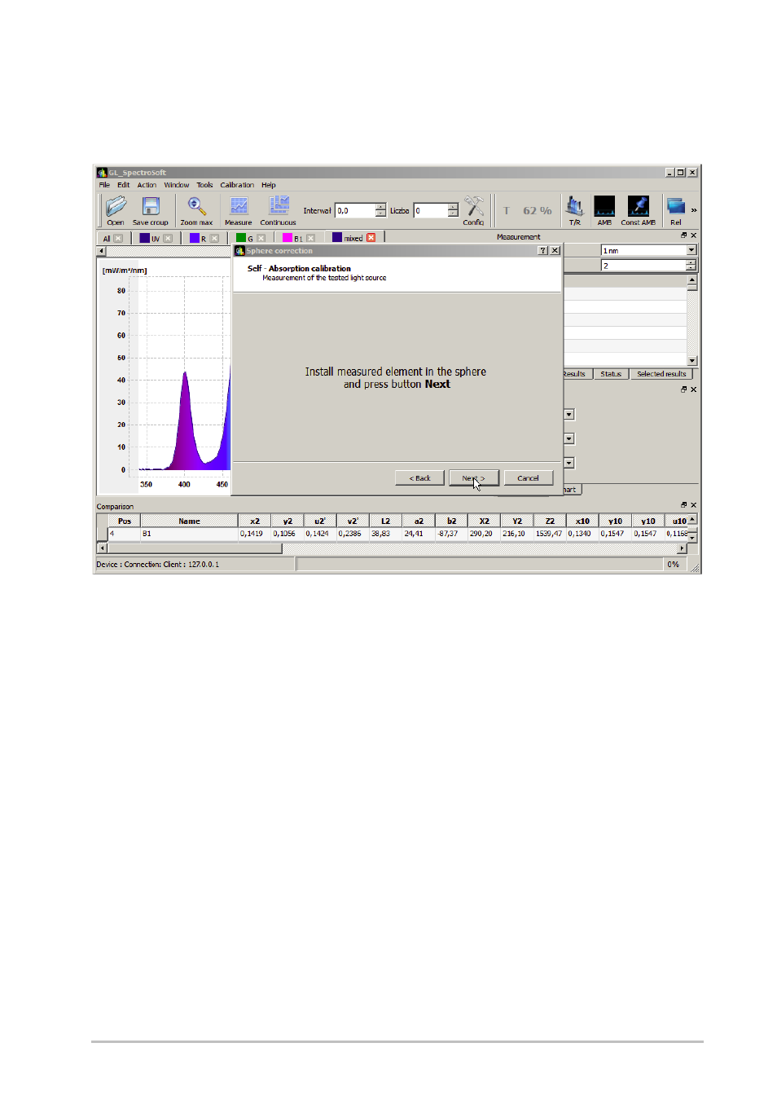Image resolution: width=777 pixels, height=1100 pixels.
Task: Start a single Measure reading
Action: [x=239, y=210]
